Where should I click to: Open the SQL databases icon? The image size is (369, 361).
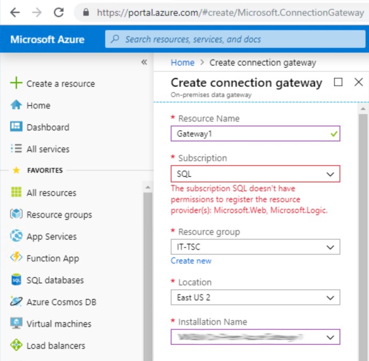(17, 280)
